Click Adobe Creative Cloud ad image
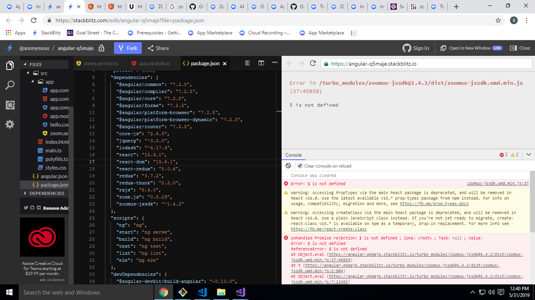 coord(42,237)
